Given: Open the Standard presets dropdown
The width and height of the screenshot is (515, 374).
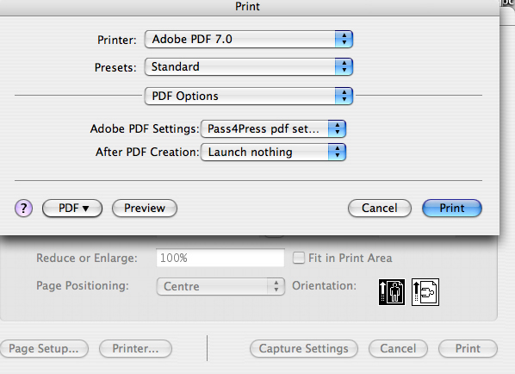Looking at the screenshot, I should [x=249, y=67].
